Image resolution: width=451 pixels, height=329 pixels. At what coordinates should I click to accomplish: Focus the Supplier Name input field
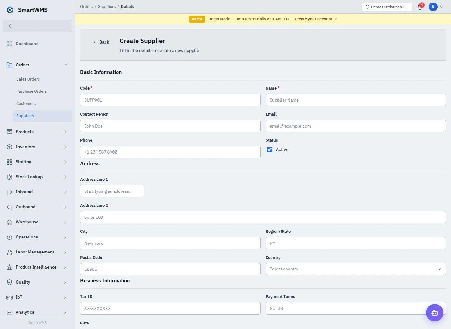tap(356, 100)
